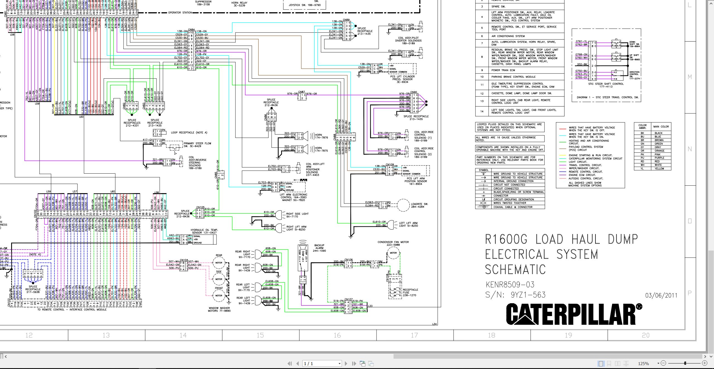Image resolution: width=714 pixels, height=369 pixels.
Task: Click the HORN 174-7875 label
Action: pyautogui.click(x=321, y=149)
